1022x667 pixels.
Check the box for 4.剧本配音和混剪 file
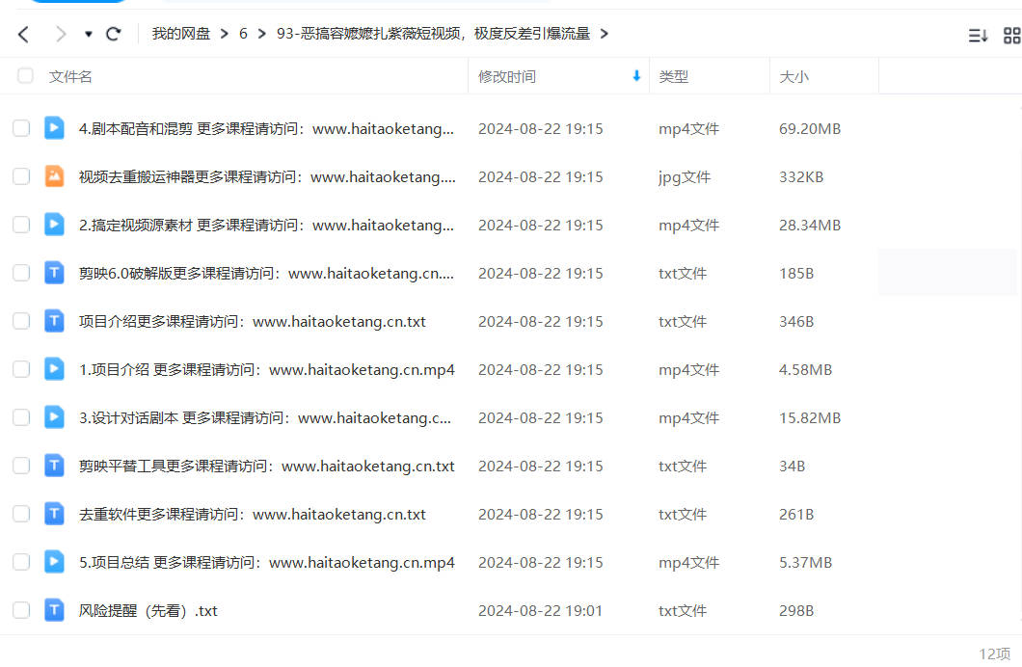[21, 128]
